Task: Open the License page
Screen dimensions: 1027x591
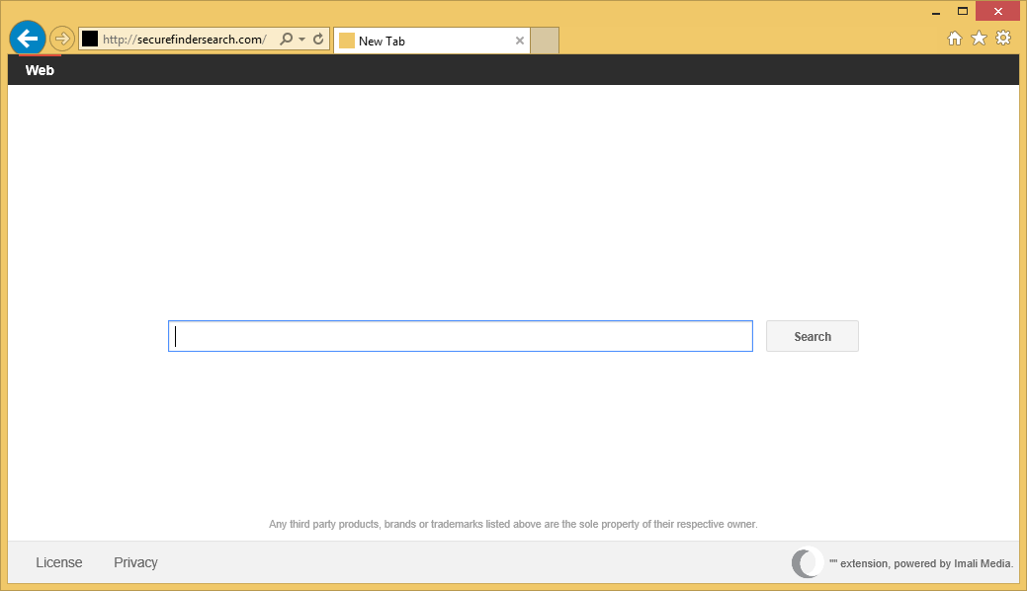Action: coord(58,562)
